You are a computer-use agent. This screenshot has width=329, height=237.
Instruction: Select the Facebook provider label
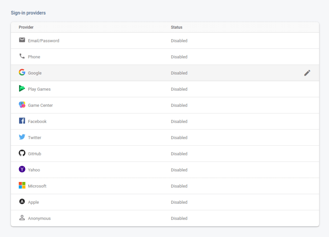(x=37, y=121)
